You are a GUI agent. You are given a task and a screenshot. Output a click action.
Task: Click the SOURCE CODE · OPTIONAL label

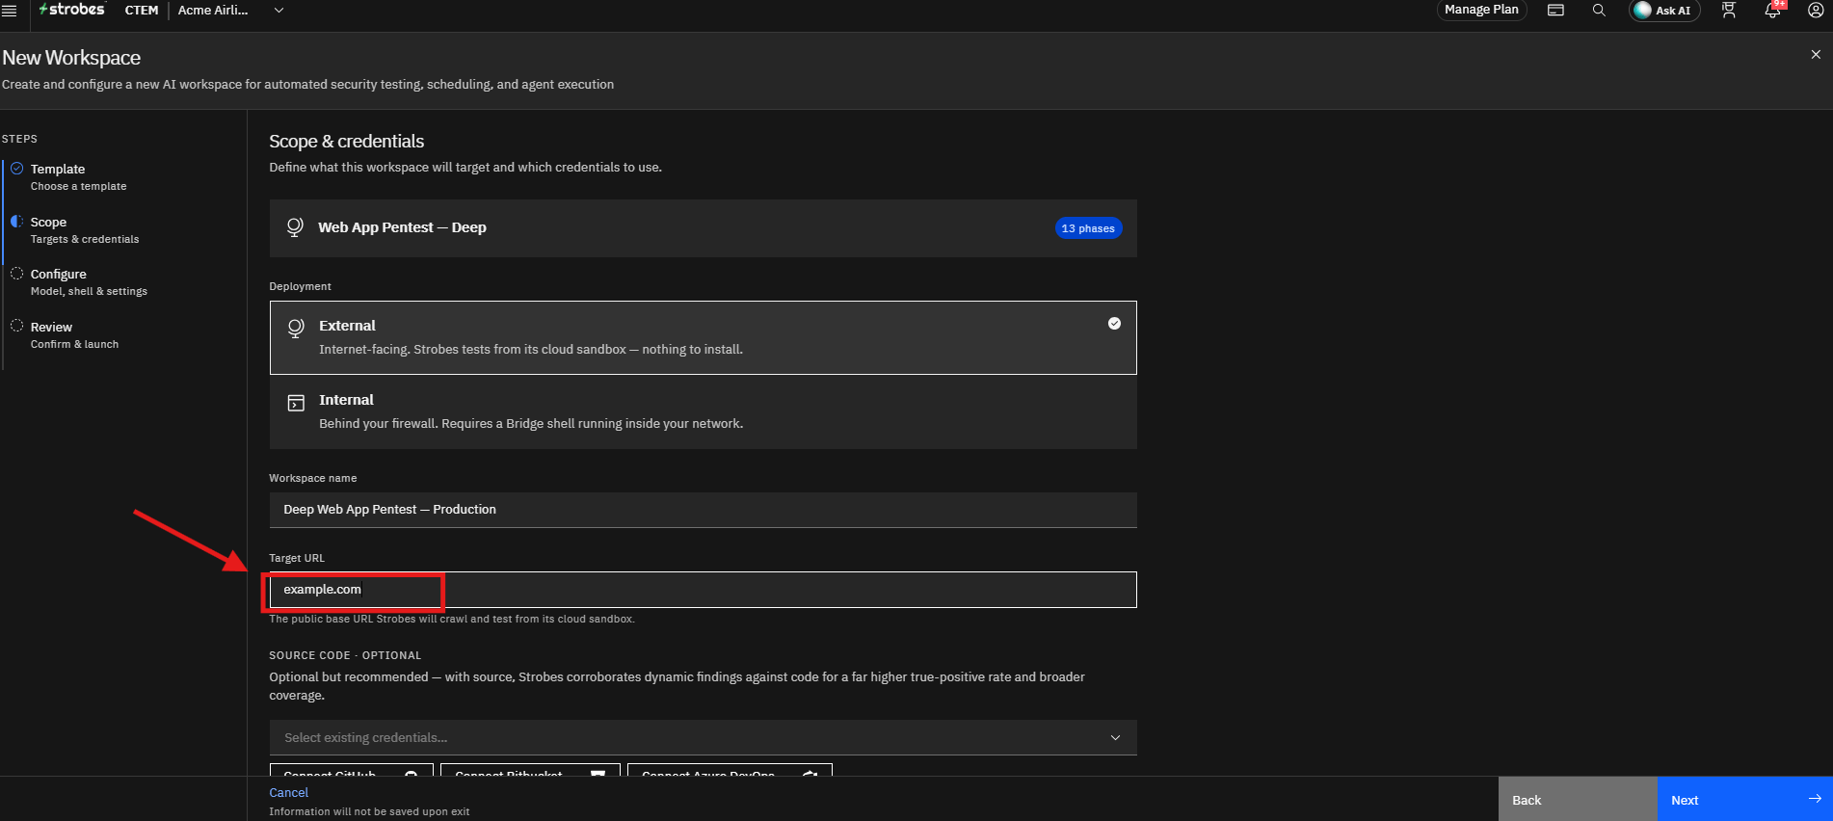[x=345, y=655]
